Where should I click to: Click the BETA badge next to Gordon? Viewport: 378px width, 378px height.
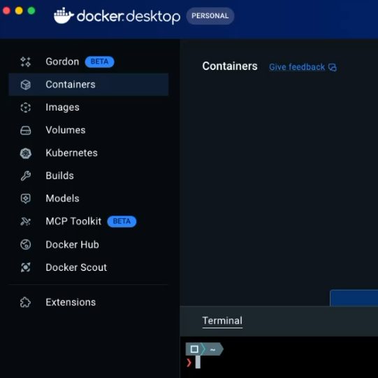(99, 62)
